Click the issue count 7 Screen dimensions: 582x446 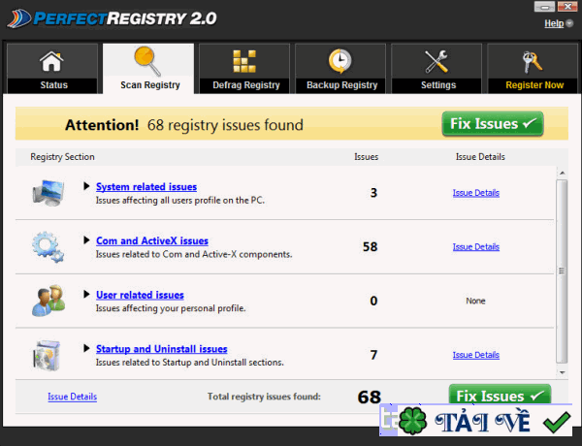(x=373, y=355)
